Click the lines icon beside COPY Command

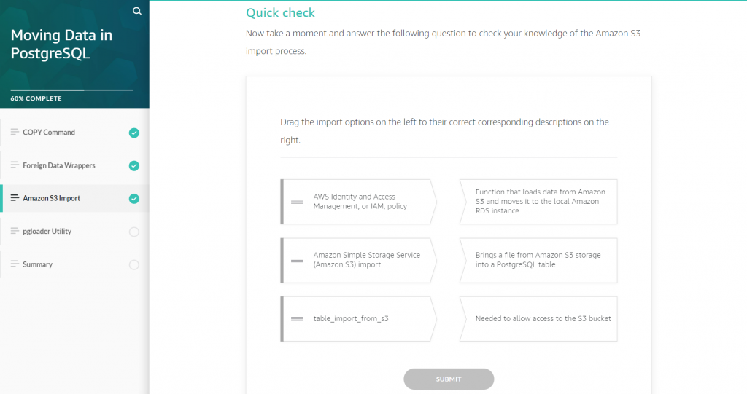15,132
